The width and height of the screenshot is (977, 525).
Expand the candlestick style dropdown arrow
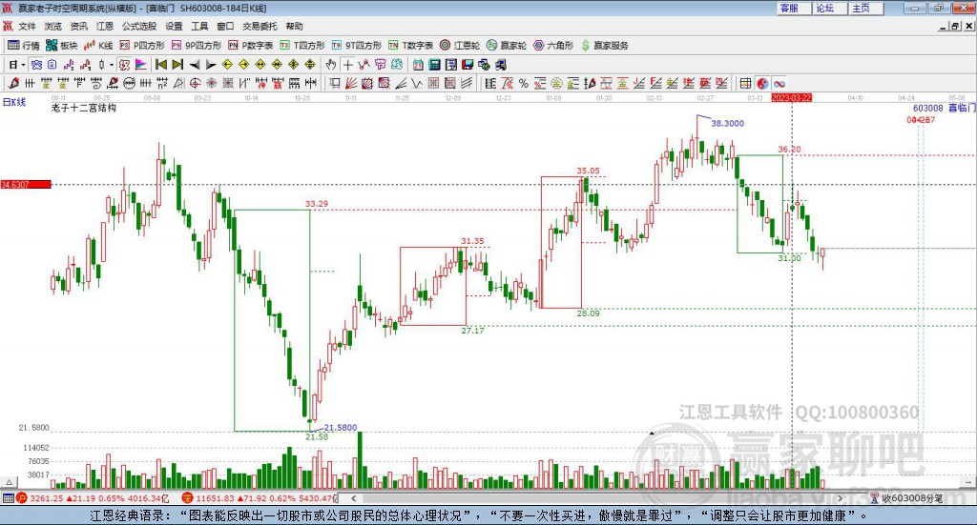pos(112,65)
